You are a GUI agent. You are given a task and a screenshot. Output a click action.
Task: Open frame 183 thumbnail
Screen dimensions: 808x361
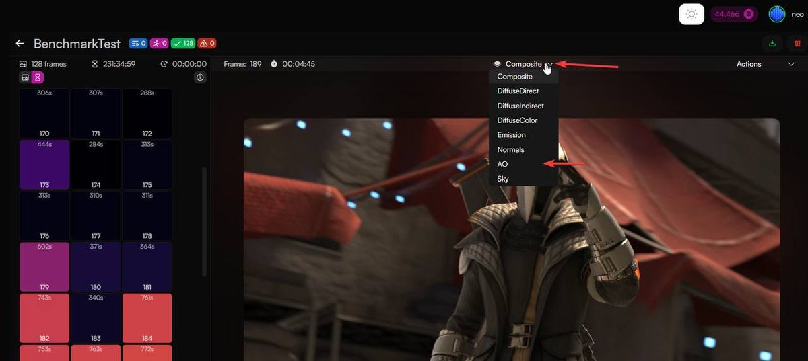click(96, 318)
